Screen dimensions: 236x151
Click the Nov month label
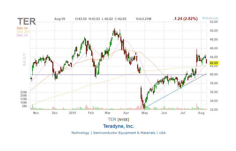(x=36, y=113)
